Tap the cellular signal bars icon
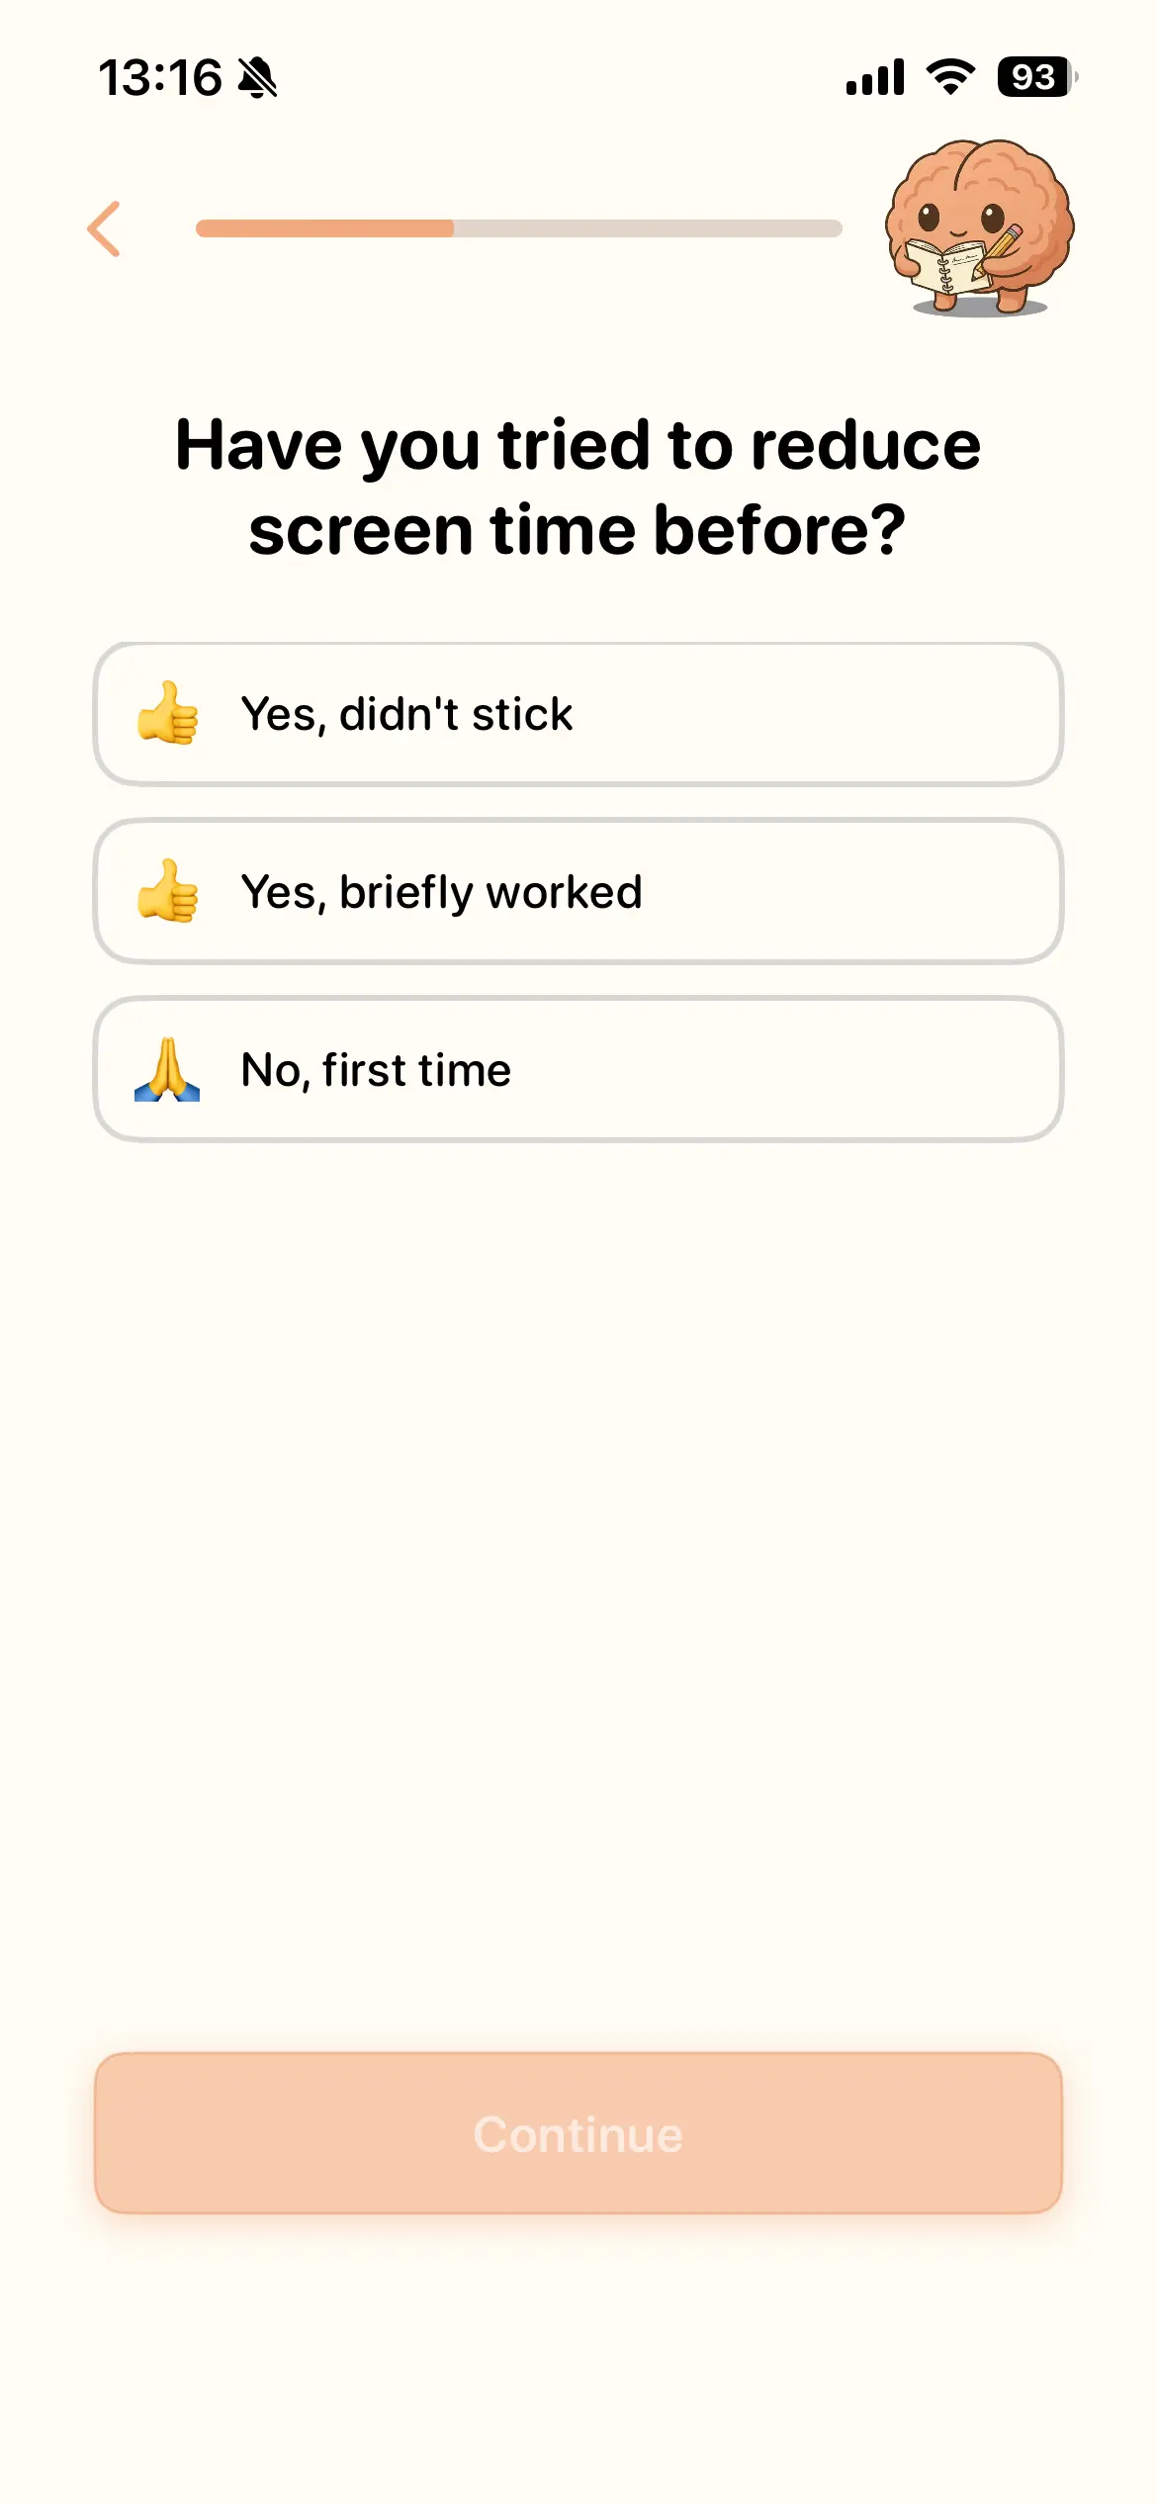Screen dimensions: 1157x2504 875,77
